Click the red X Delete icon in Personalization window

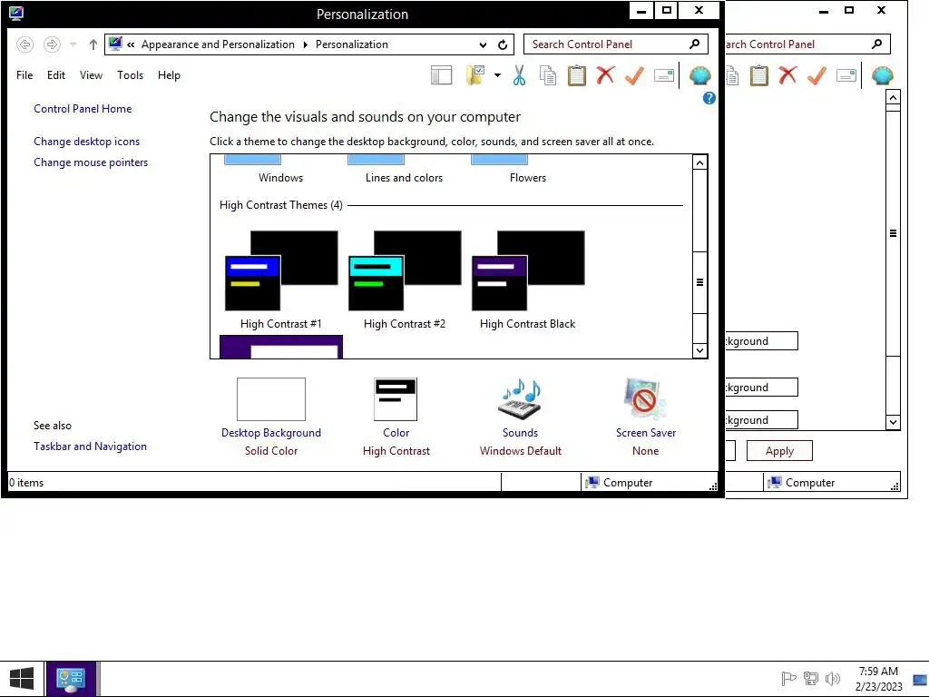point(605,75)
